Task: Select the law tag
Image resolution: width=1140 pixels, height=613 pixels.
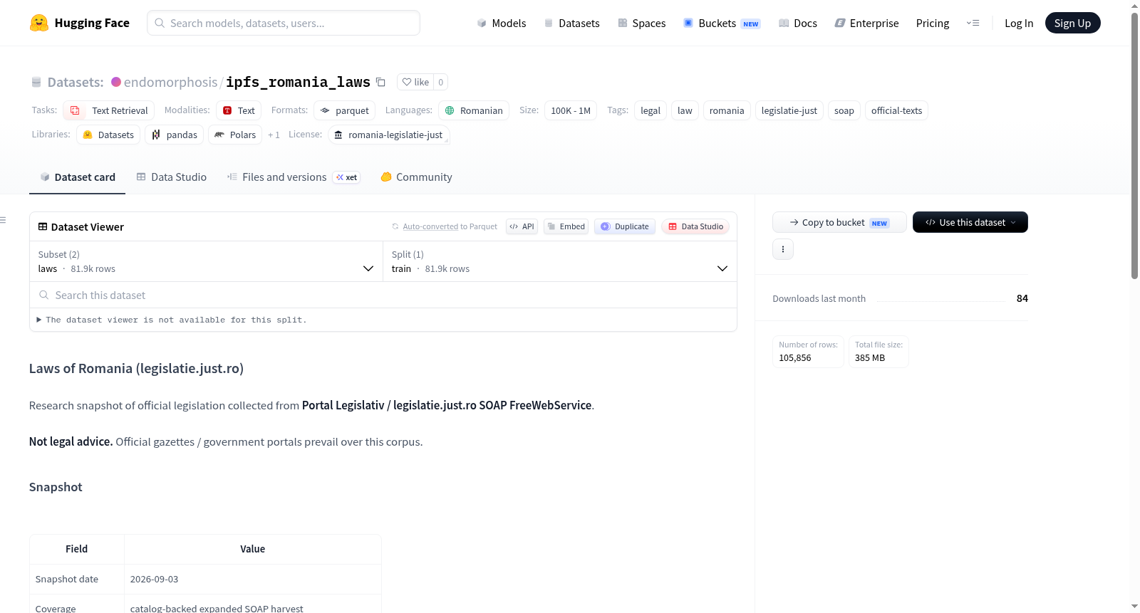Action: (x=685, y=110)
